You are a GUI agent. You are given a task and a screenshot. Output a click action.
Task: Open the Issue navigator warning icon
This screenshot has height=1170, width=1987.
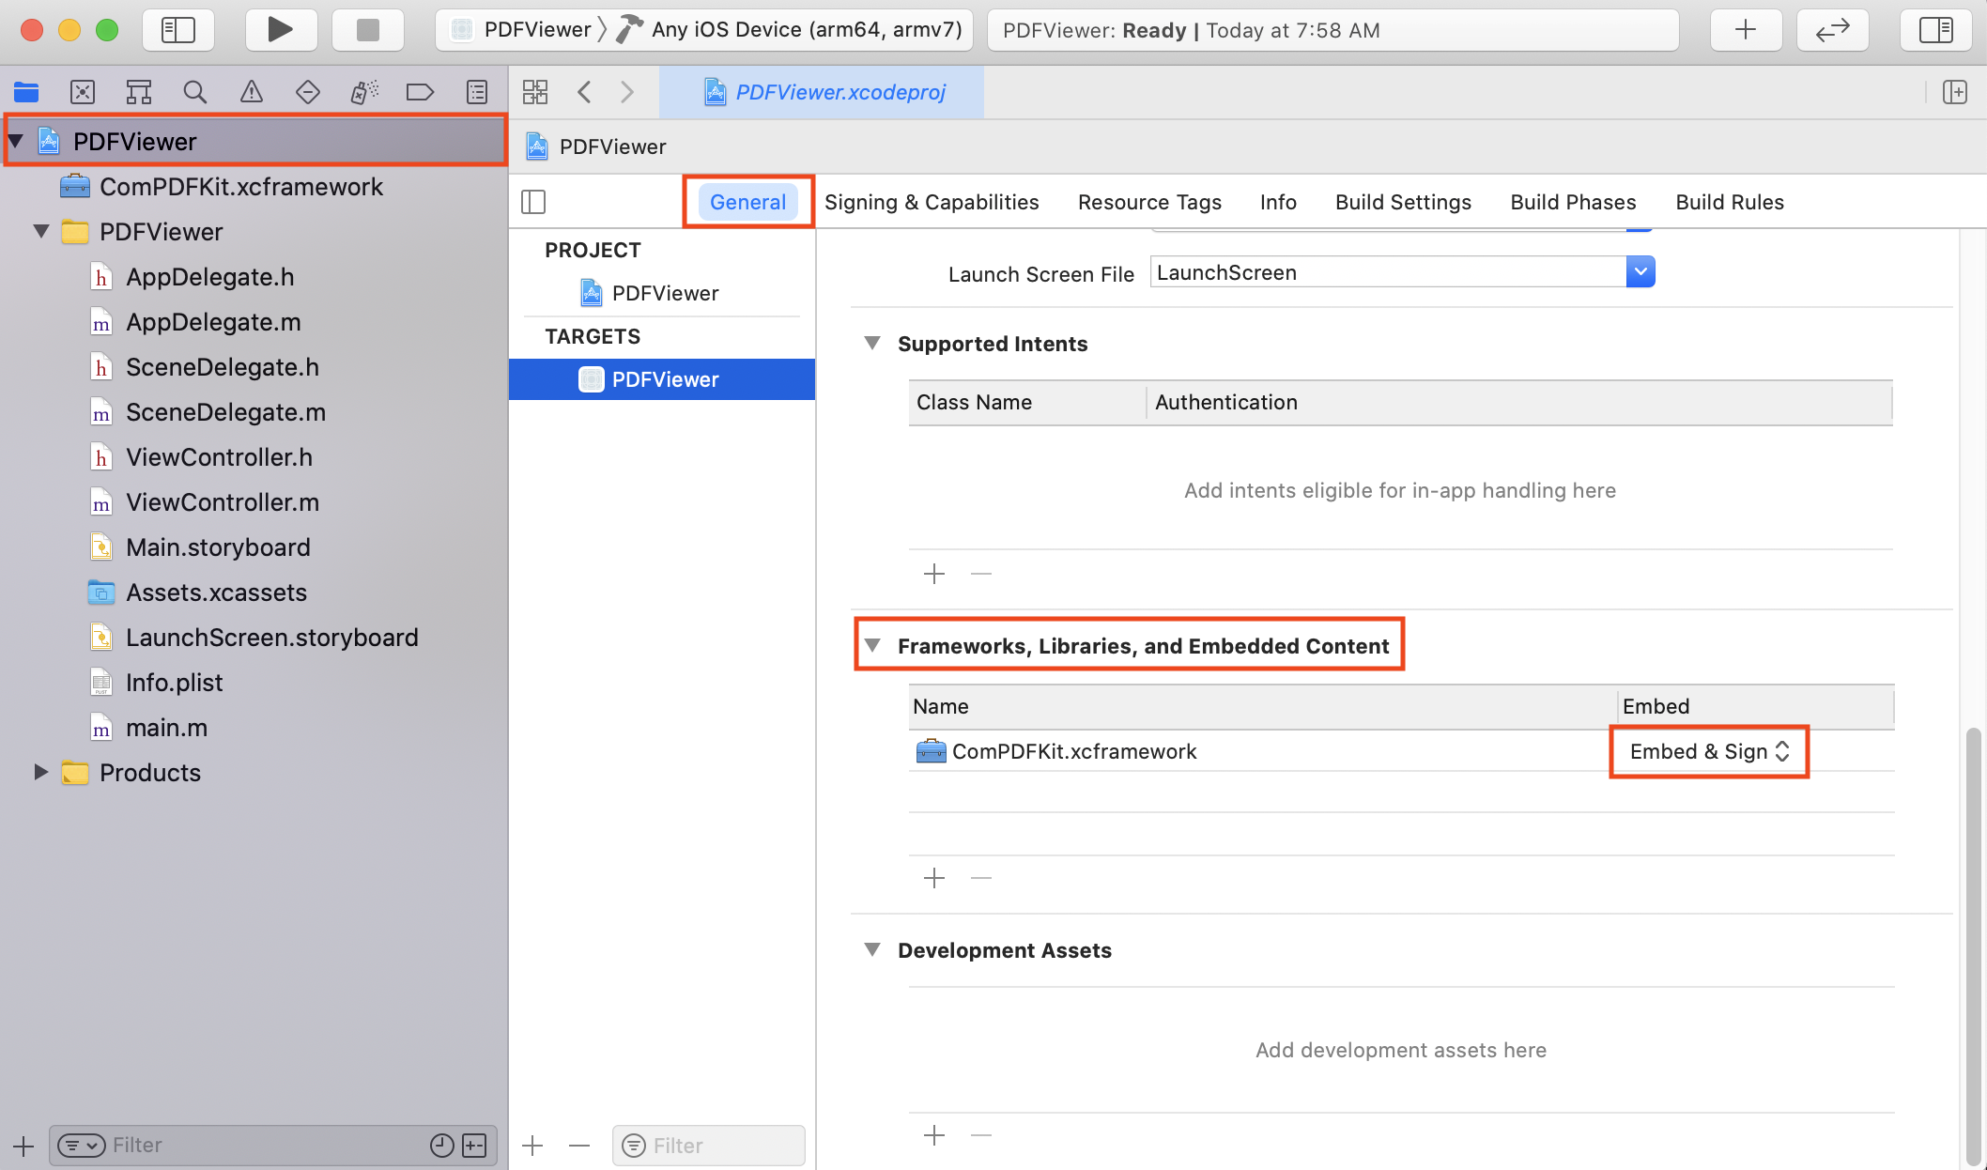[x=251, y=92]
